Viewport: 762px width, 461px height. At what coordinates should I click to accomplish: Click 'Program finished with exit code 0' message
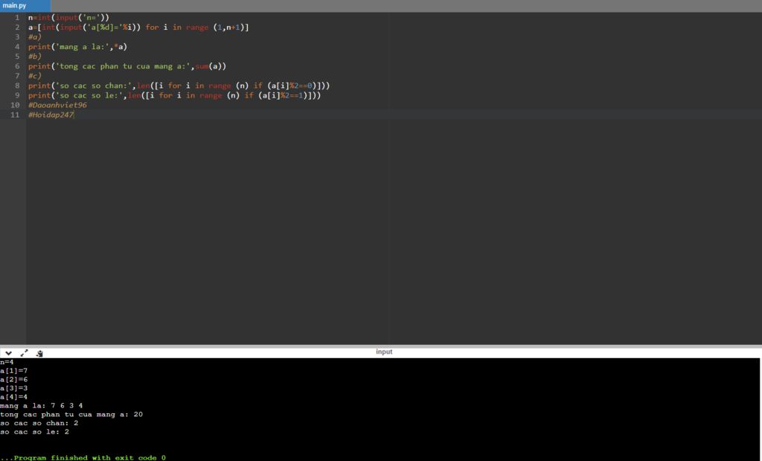pyautogui.click(x=83, y=457)
